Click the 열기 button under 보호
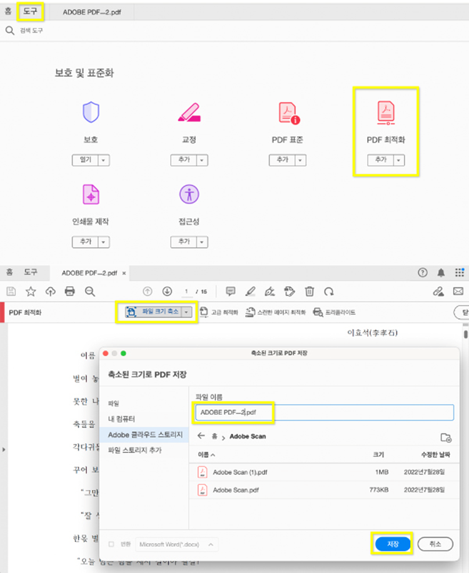This screenshot has height=573, width=469. [85, 160]
